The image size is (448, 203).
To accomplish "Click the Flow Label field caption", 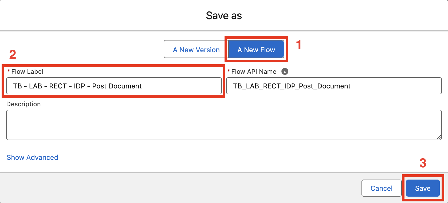I will tap(27, 72).
